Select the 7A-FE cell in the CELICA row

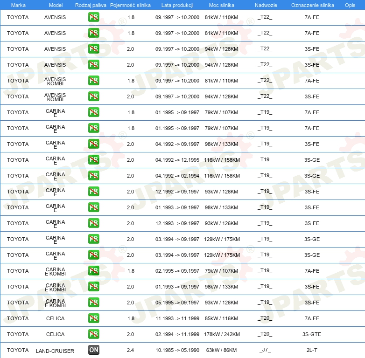pos(312,318)
